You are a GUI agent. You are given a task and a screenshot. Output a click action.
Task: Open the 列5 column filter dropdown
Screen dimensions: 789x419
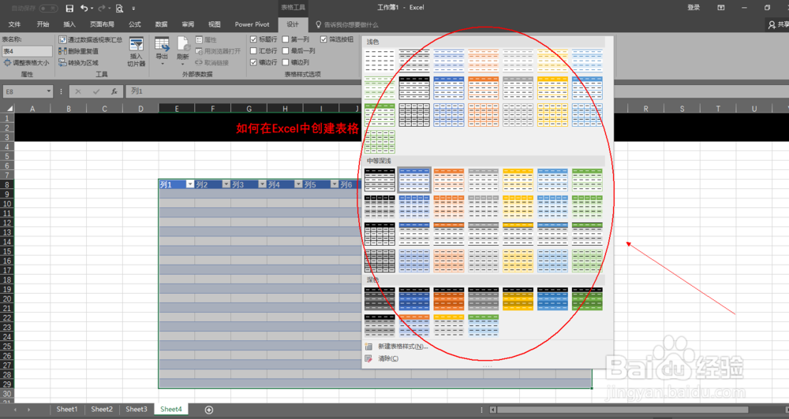coord(335,184)
